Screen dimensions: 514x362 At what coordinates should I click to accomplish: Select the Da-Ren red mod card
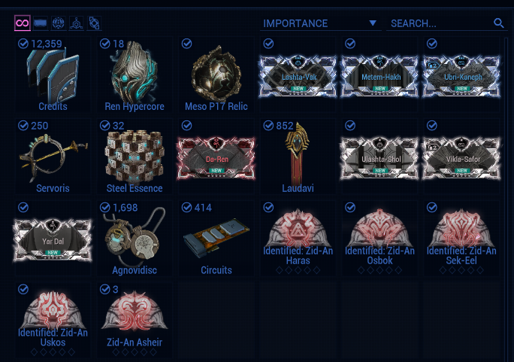(x=216, y=159)
